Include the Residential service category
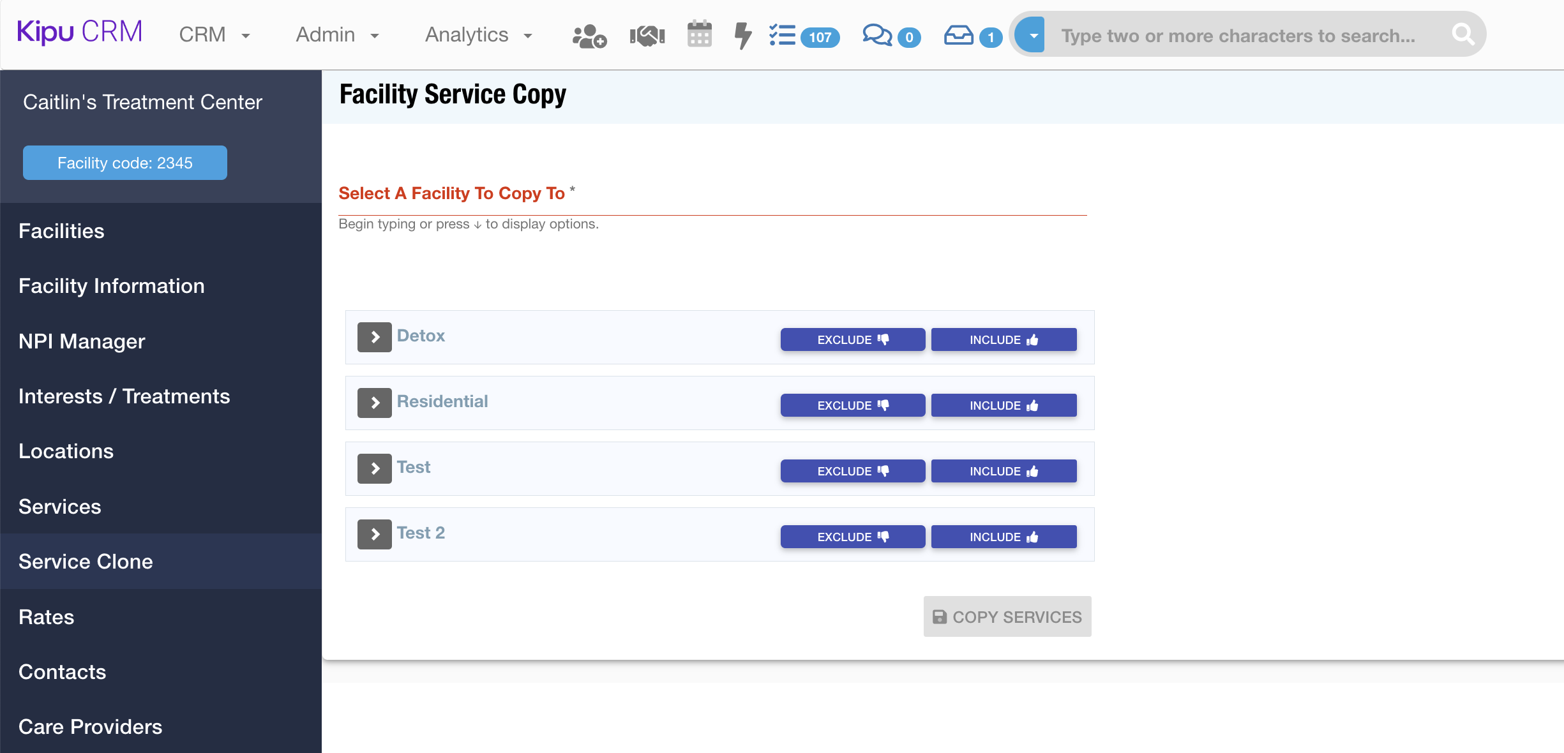The image size is (1564, 753). (x=1004, y=405)
